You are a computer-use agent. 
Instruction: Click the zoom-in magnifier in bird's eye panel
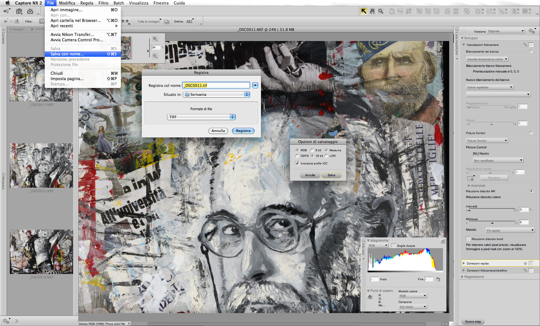[155, 39]
